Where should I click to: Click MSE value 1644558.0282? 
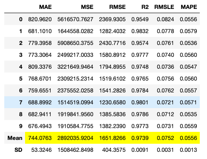tap(75, 31)
